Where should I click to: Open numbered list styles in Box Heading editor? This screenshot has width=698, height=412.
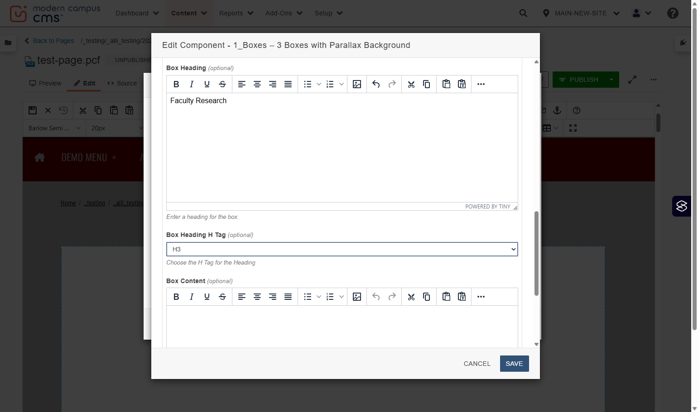point(342,84)
